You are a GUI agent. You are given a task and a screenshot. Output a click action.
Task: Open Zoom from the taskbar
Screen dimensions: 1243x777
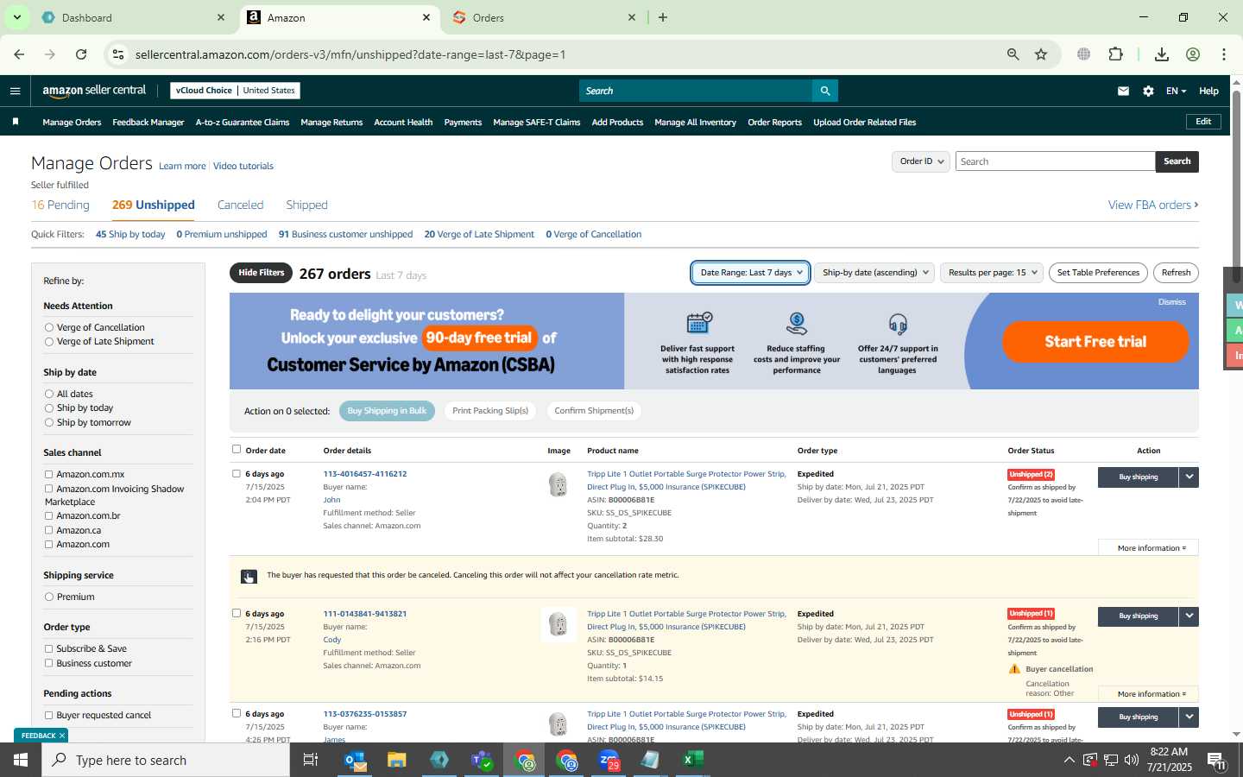tap(609, 760)
